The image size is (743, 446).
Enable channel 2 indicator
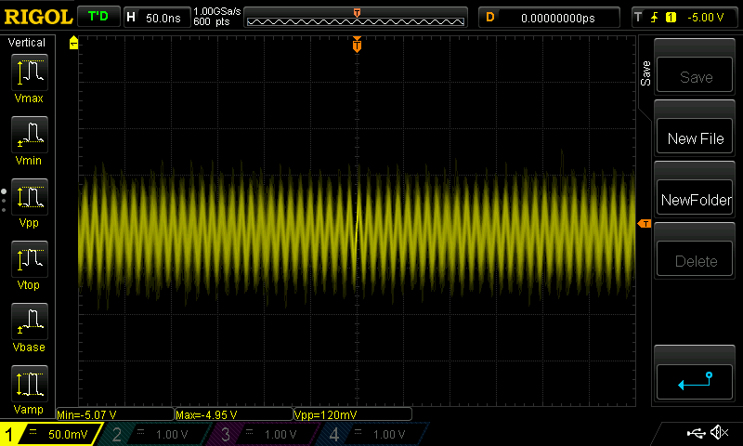pyautogui.click(x=156, y=434)
